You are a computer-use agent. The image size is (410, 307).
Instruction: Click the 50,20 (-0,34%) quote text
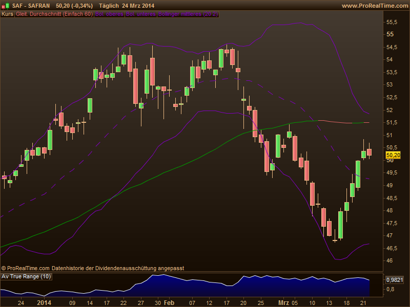(x=74, y=6)
